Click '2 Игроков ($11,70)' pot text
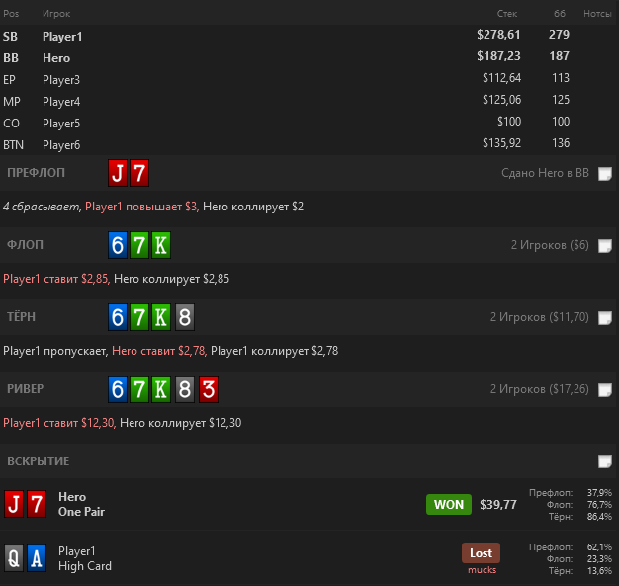The image size is (619, 586). pos(540,317)
